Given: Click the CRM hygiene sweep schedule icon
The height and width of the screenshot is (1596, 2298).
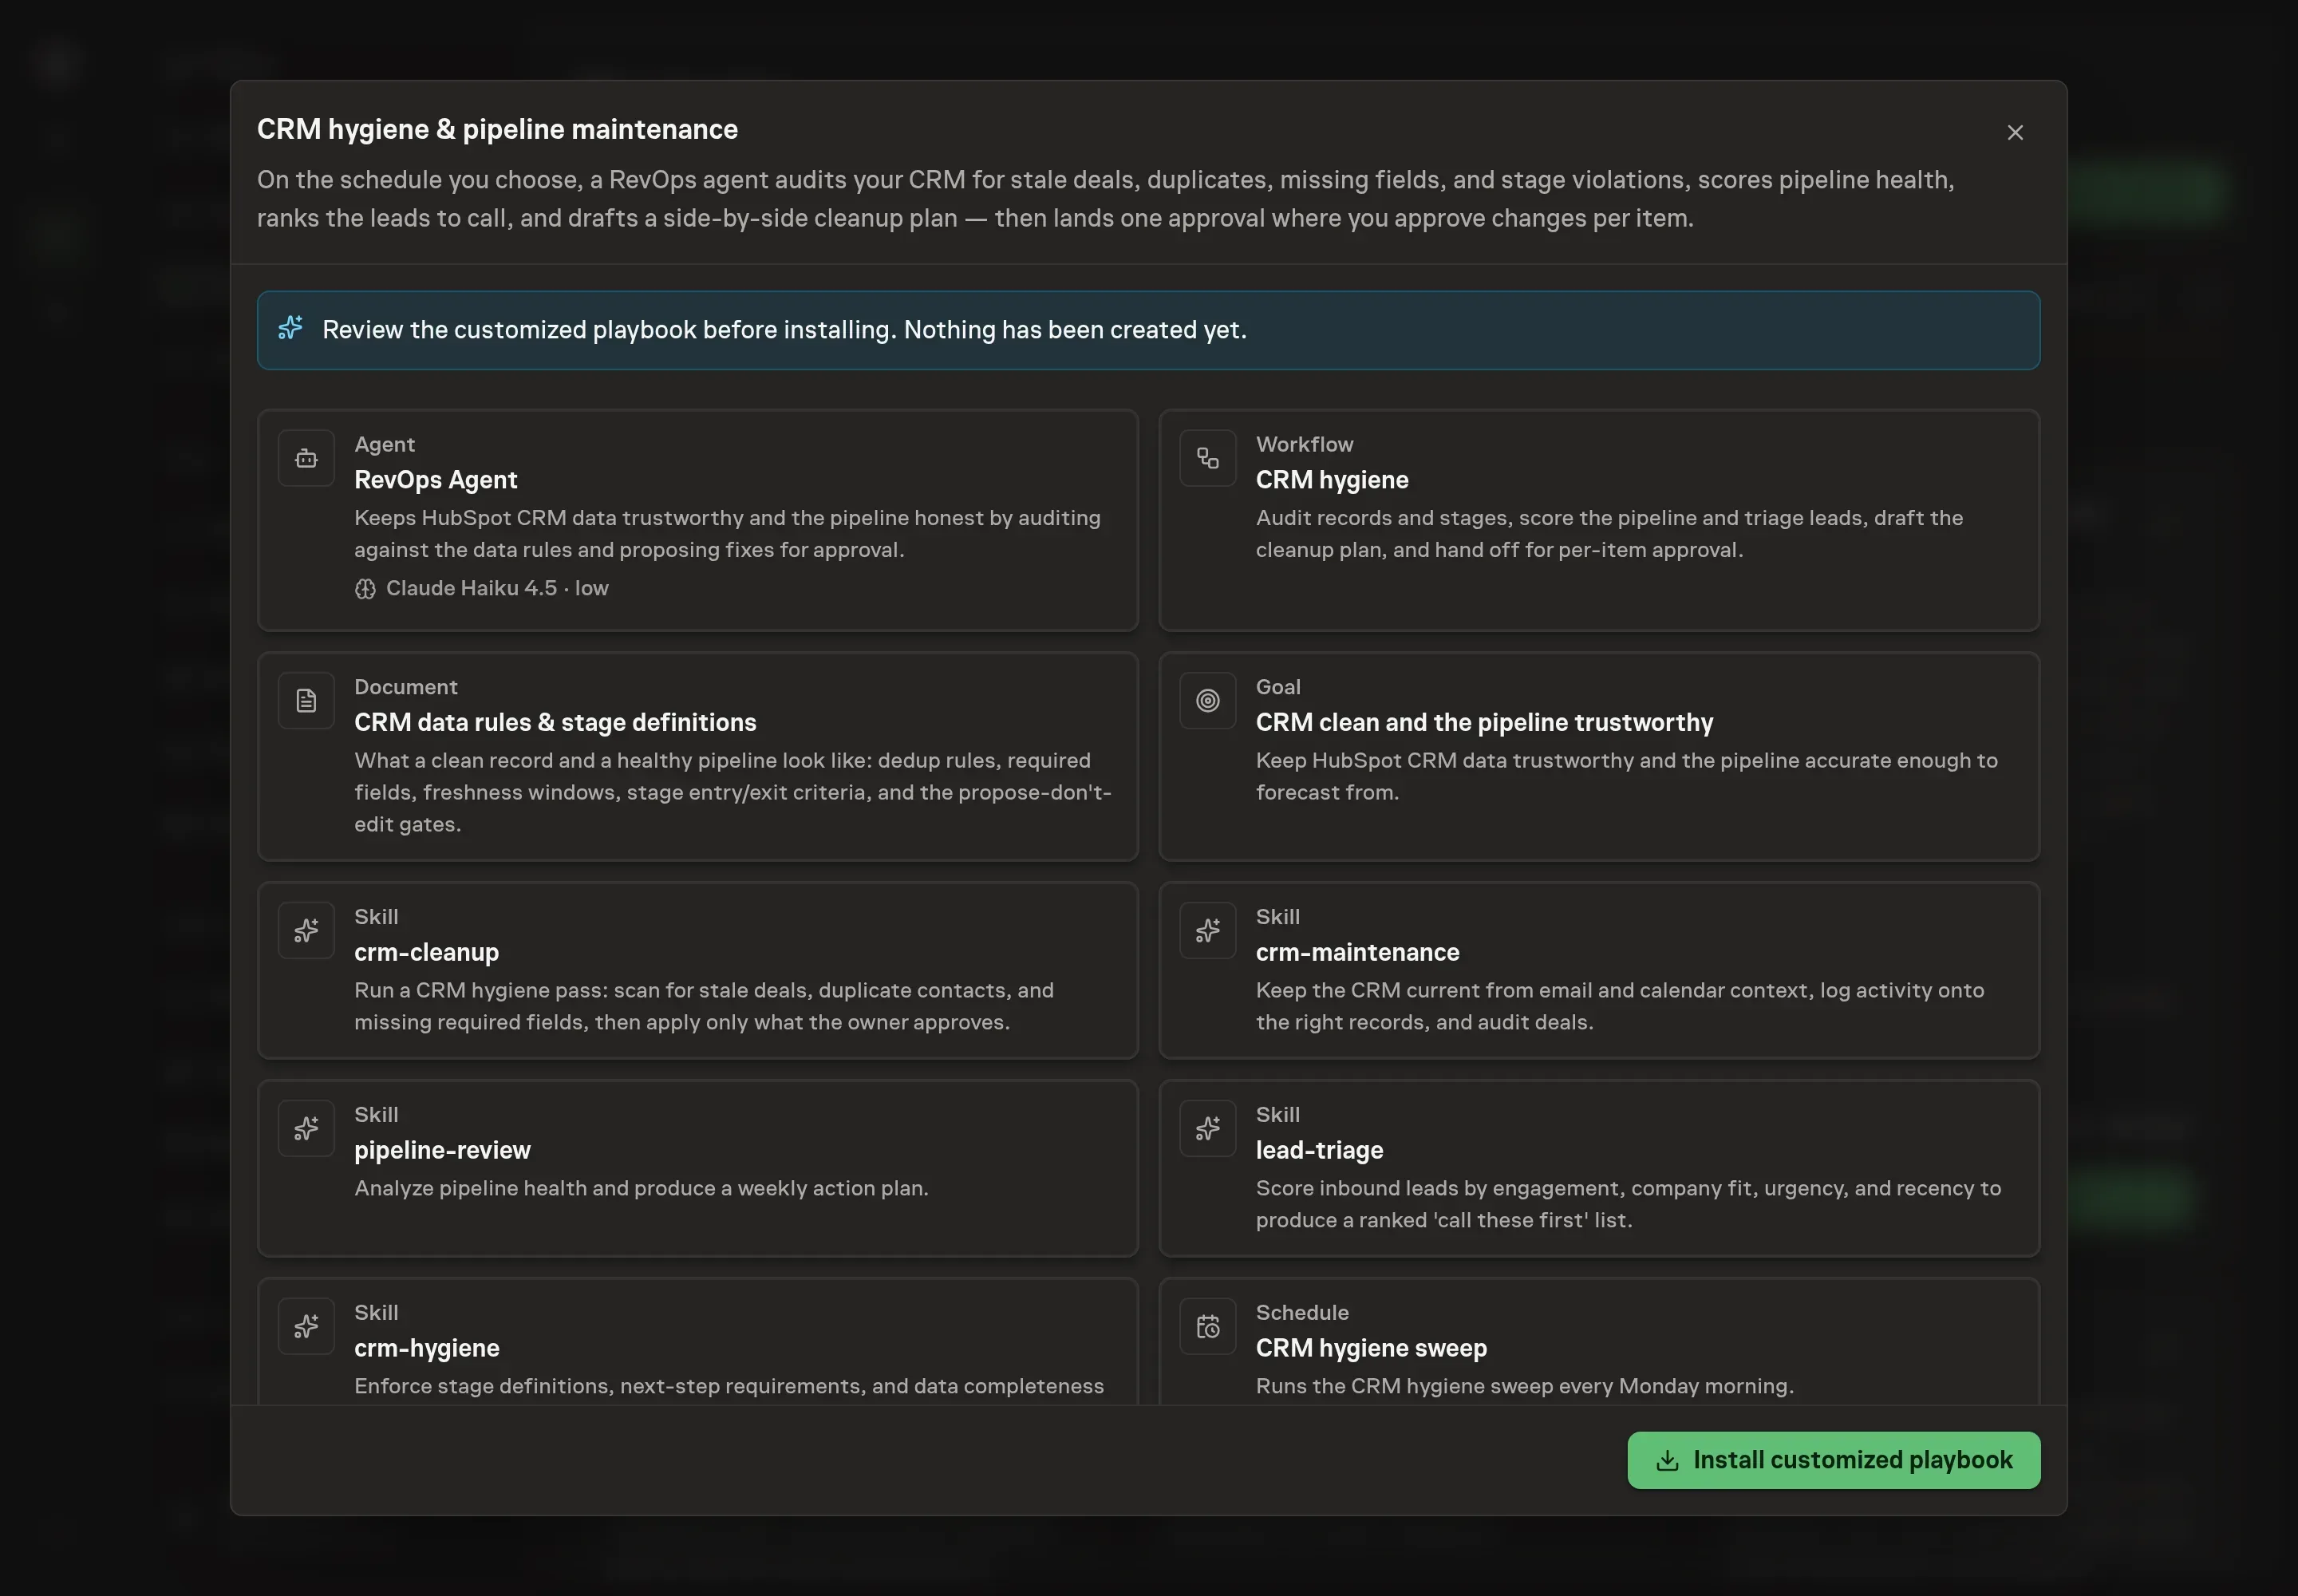Looking at the screenshot, I should pyautogui.click(x=1207, y=1327).
